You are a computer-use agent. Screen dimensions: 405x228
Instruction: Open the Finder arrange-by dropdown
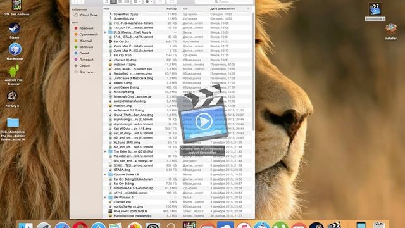137,1
